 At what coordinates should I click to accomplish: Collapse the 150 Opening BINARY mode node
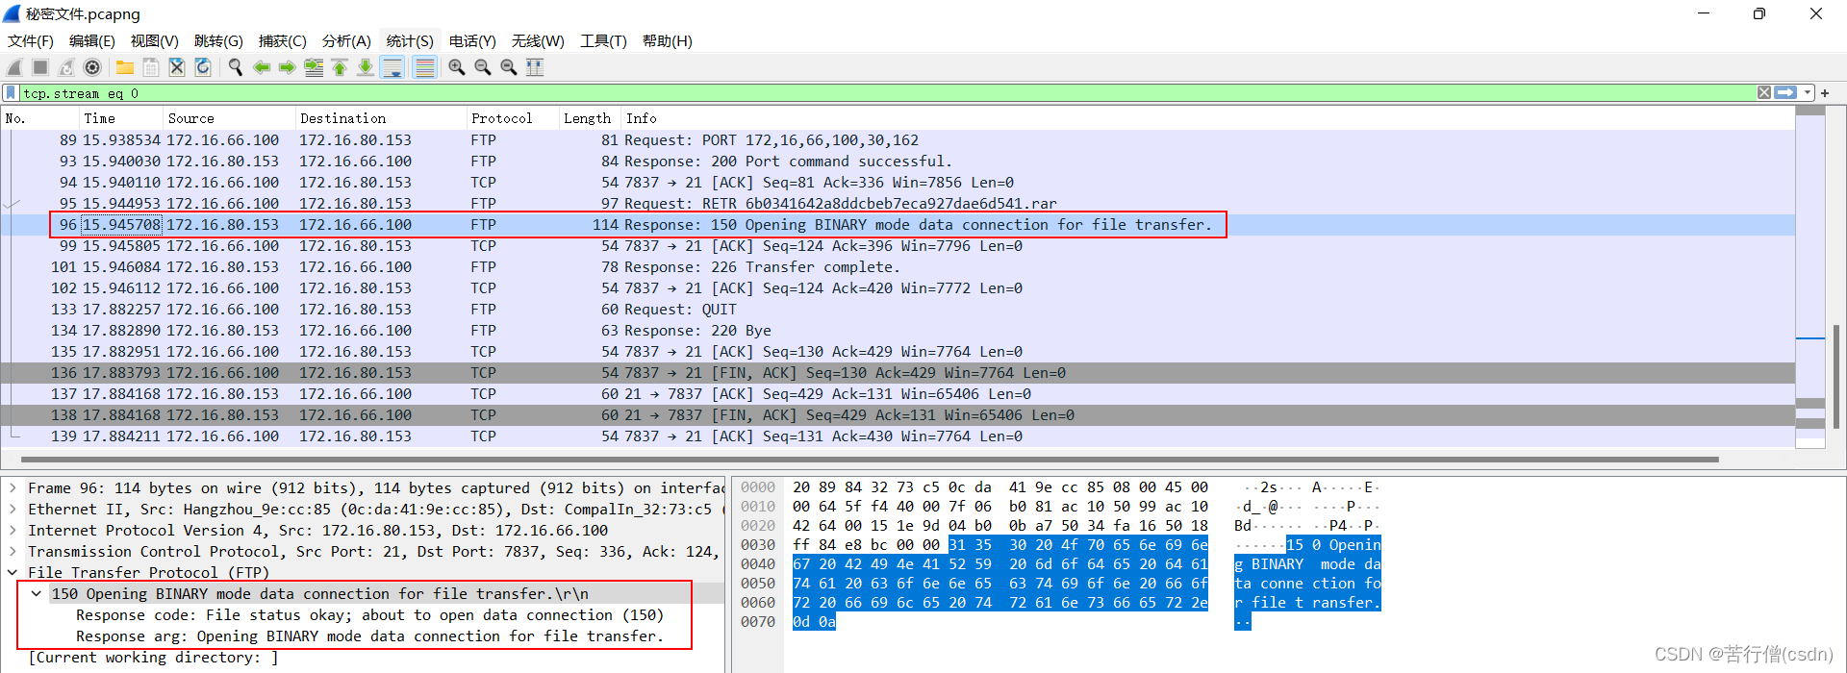[x=37, y=594]
